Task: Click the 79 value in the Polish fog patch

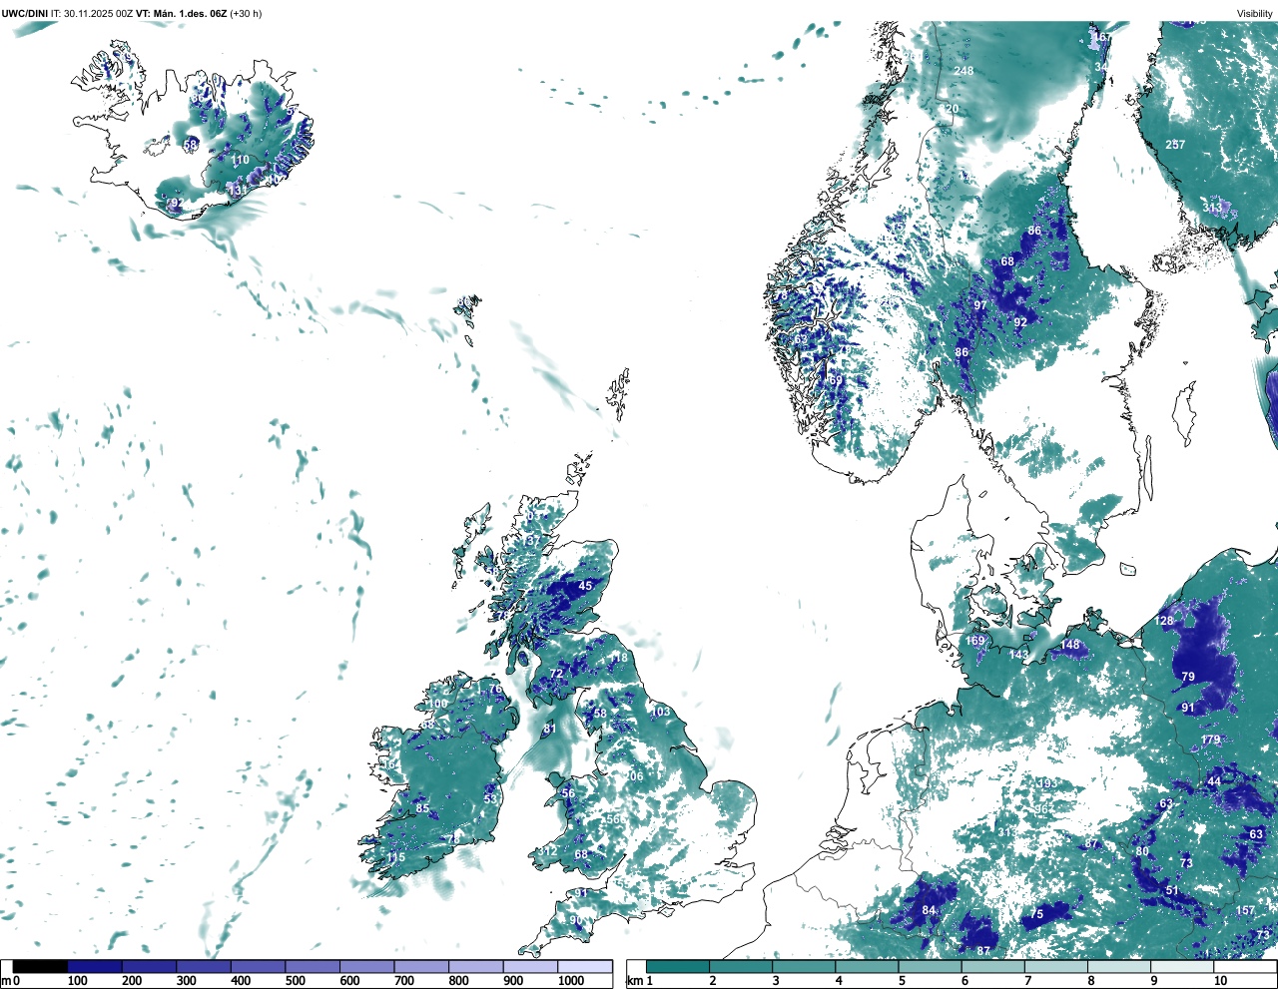Action: click(x=1188, y=677)
